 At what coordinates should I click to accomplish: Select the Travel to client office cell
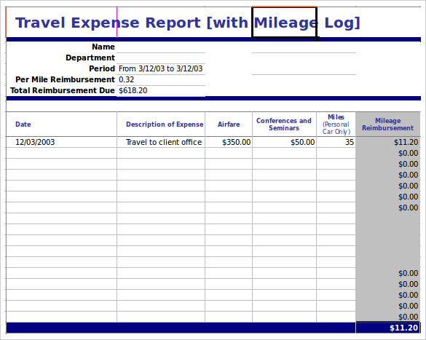tap(161, 142)
